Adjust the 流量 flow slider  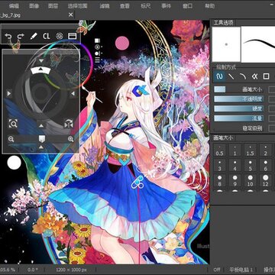238,118
